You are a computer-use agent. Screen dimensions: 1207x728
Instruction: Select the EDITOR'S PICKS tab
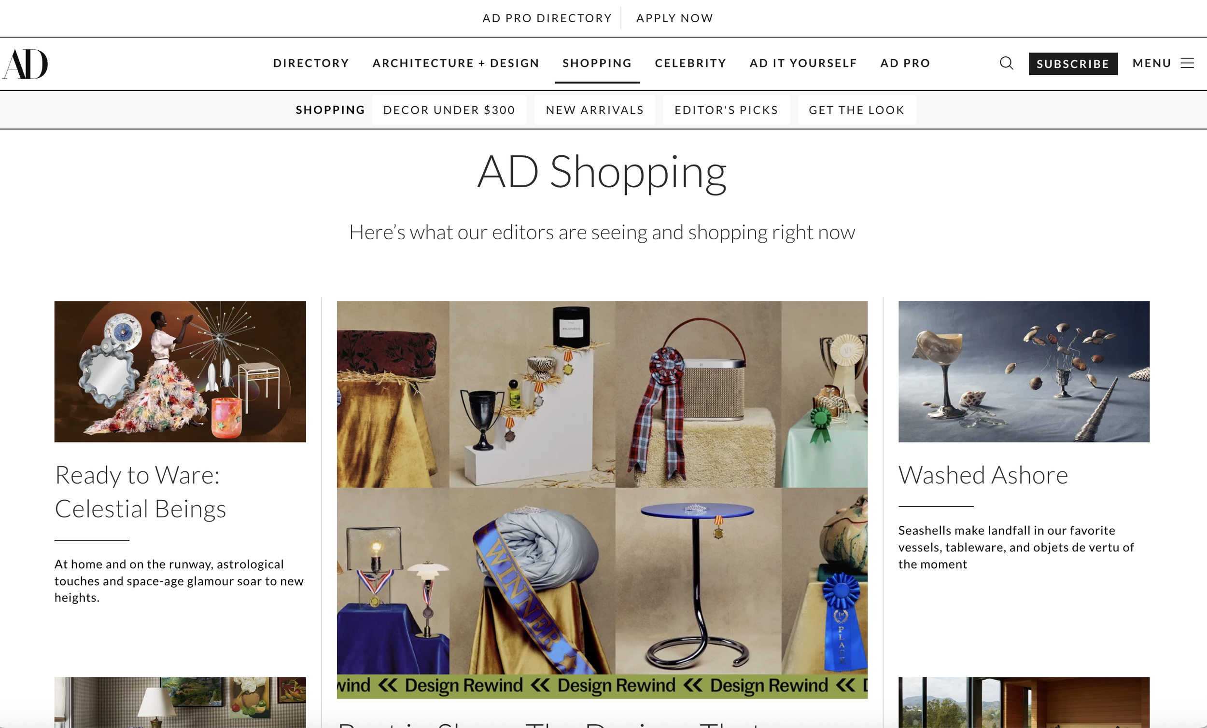(x=727, y=110)
